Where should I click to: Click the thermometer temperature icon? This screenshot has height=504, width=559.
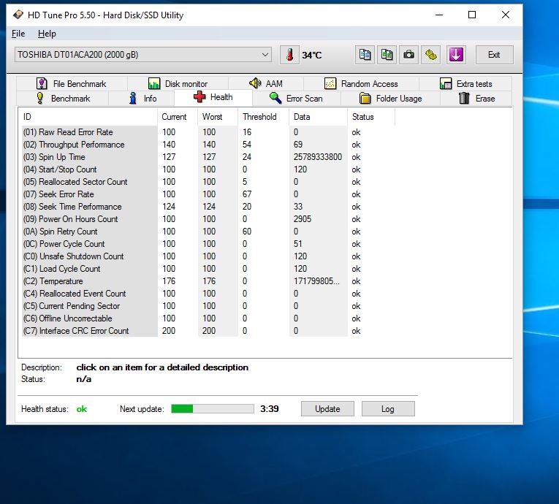(290, 55)
